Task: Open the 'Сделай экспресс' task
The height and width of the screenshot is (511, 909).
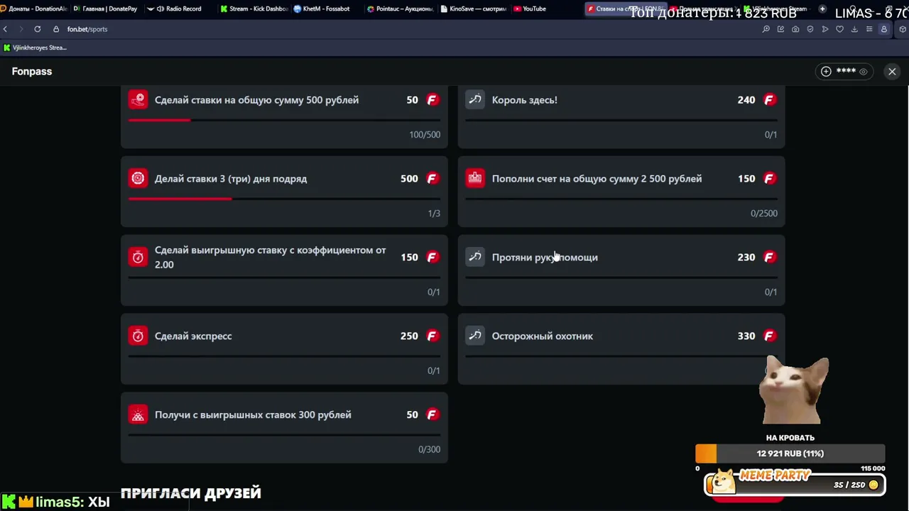Action: 284,349
